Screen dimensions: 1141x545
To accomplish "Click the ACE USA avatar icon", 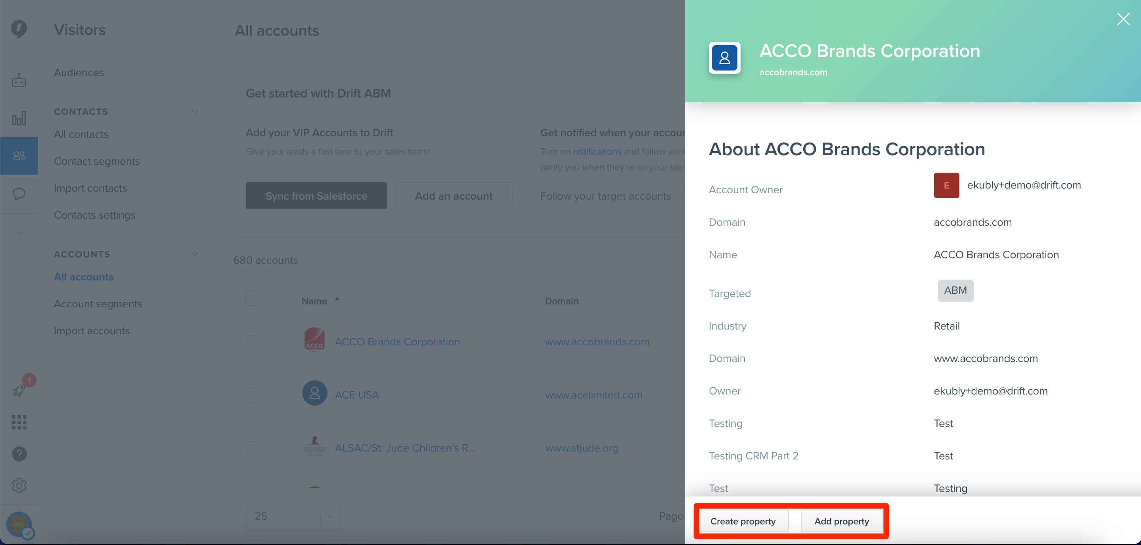I will coord(314,393).
